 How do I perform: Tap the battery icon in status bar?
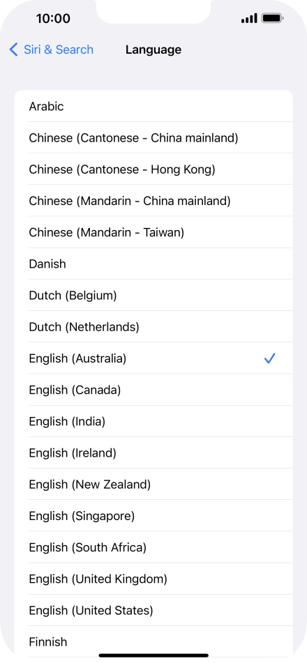pyautogui.click(x=273, y=18)
